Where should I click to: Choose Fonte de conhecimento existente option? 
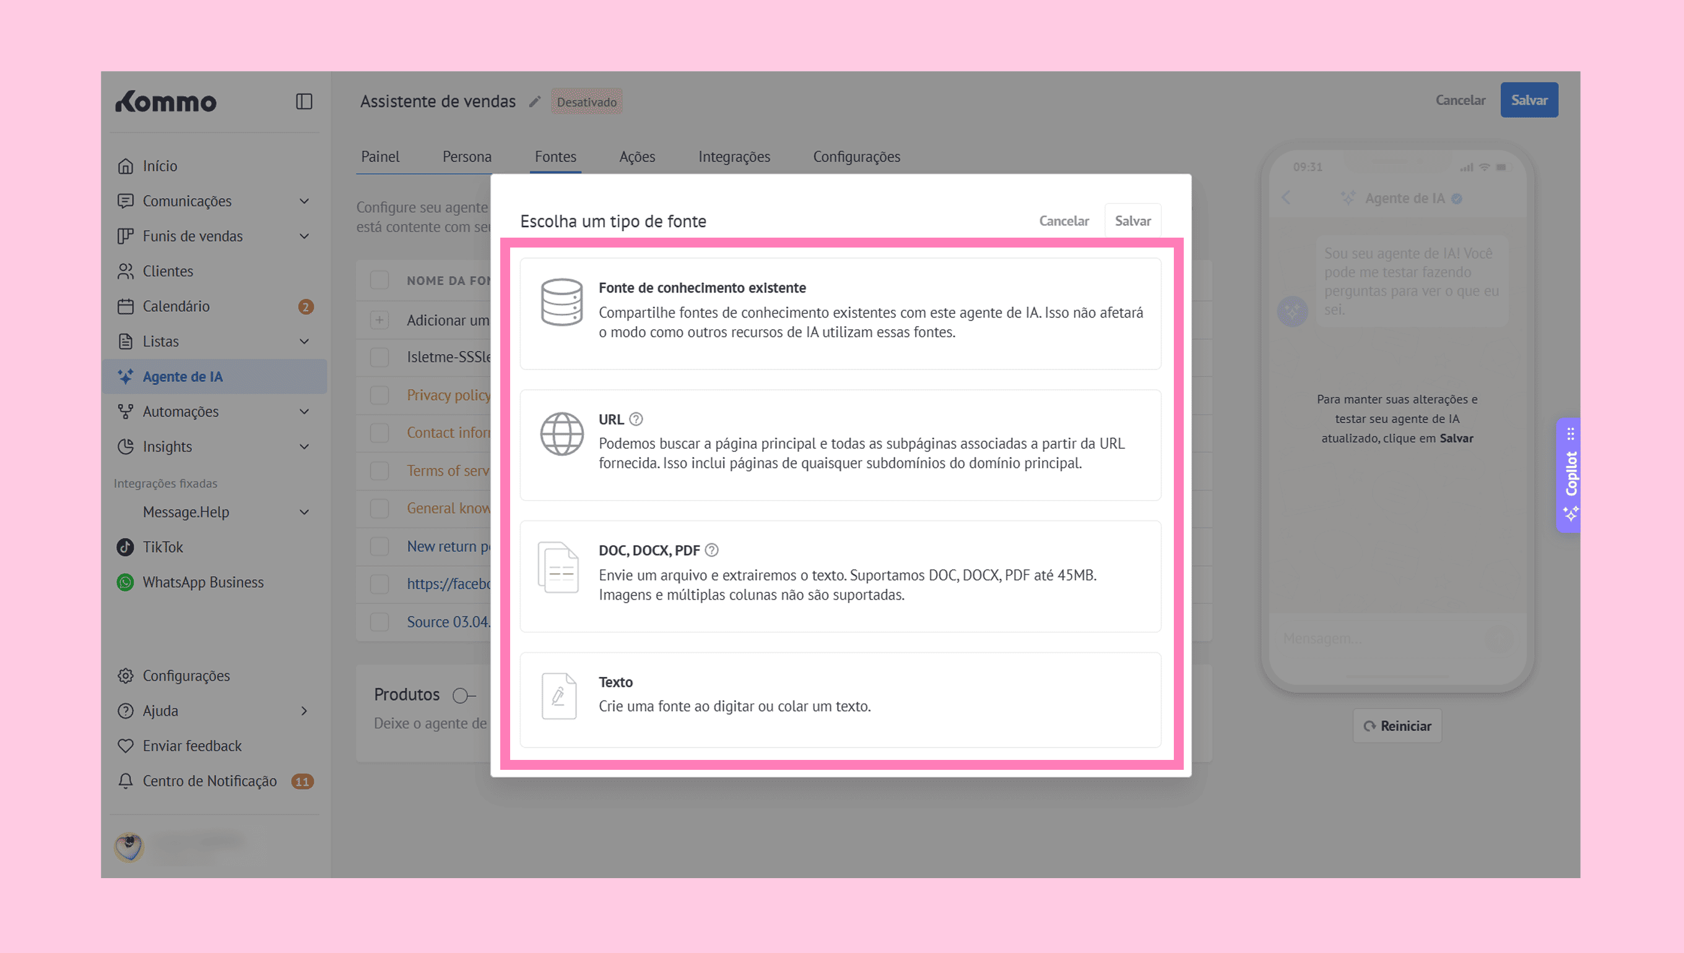[840, 314]
